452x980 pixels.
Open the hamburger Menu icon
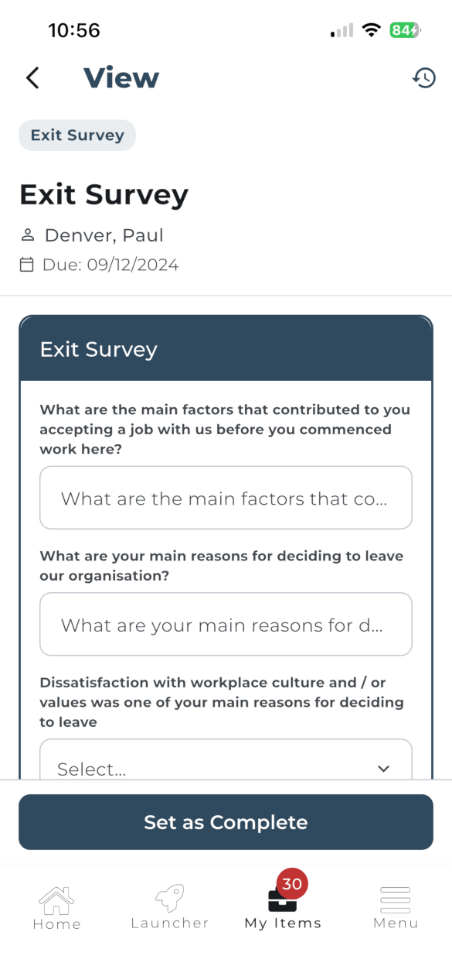(x=396, y=899)
